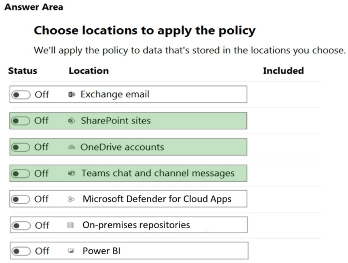Toggle Microsoft Defender for Cloud Apps on
Image resolution: width=348 pixels, height=263 pixels.
21,199
